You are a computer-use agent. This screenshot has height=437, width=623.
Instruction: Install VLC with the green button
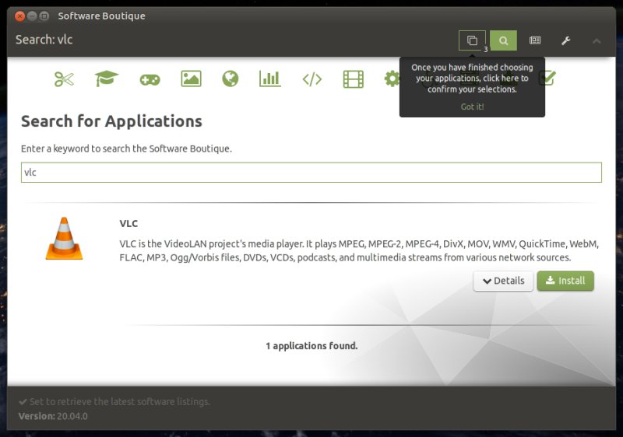pyautogui.click(x=565, y=281)
